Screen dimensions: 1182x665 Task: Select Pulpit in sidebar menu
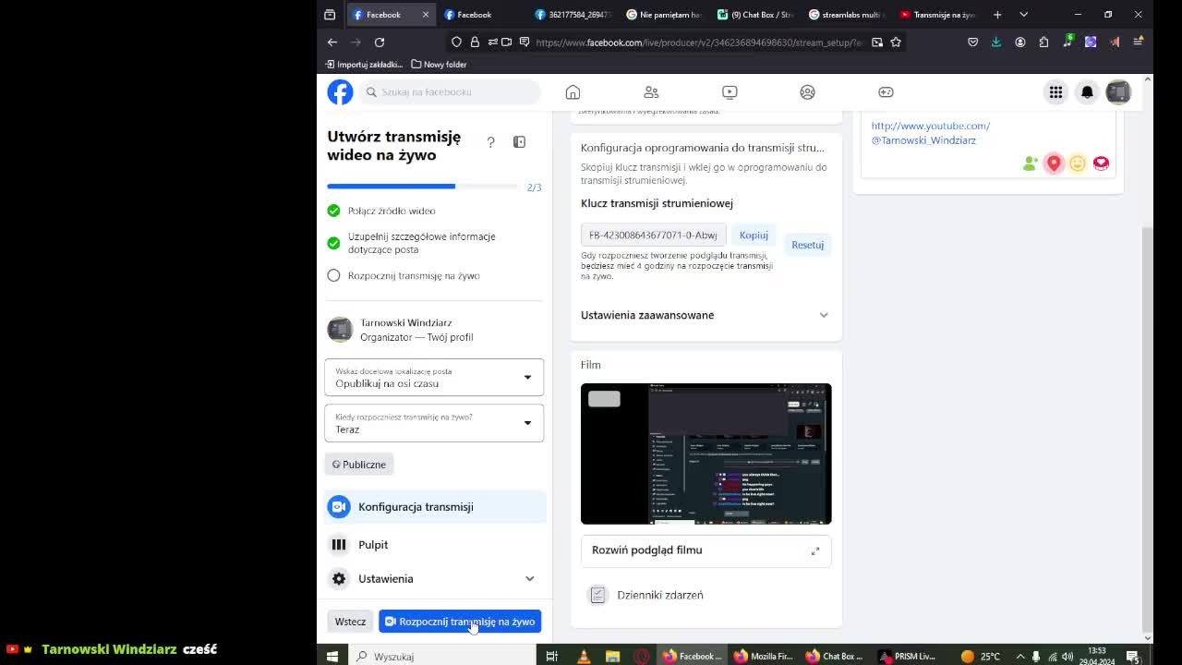[x=435, y=545]
